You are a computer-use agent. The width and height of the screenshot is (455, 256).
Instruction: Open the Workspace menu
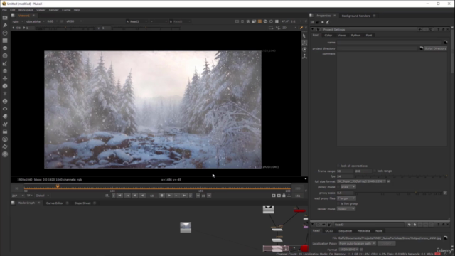pyautogui.click(x=26, y=10)
